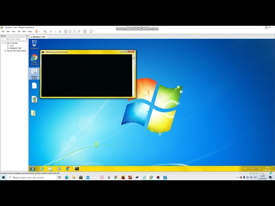Open File Explorer on host taskbar
Screen dimensions: 275x206
(74, 177)
